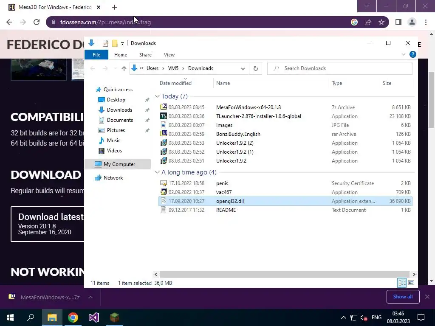Open Visual Studio from the taskbar

94,318
